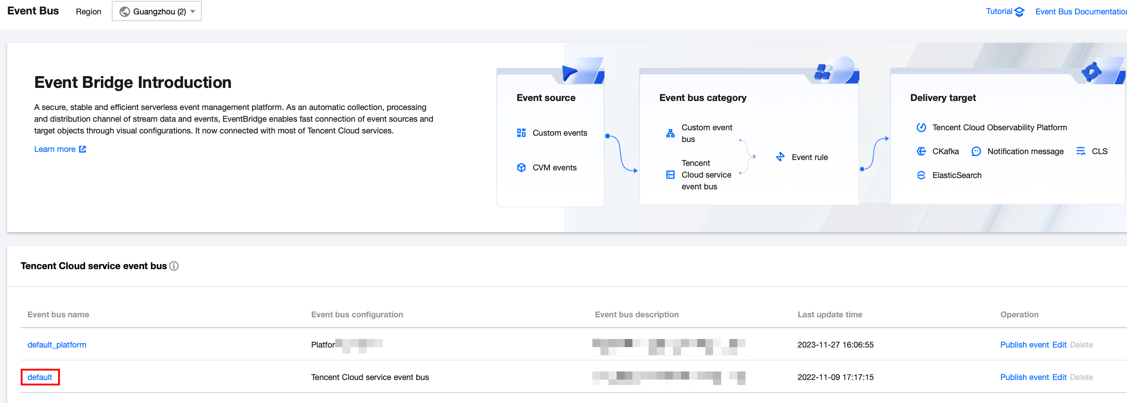Edit the default event bus
The height and width of the screenshot is (403, 1127).
coord(1059,377)
